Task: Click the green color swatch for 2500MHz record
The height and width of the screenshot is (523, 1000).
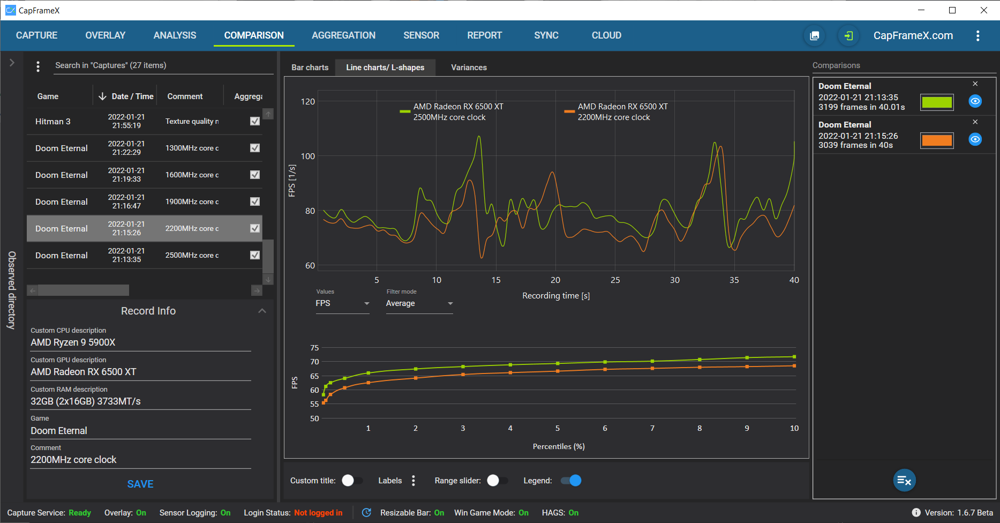Action: pyautogui.click(x=937, y=102)
